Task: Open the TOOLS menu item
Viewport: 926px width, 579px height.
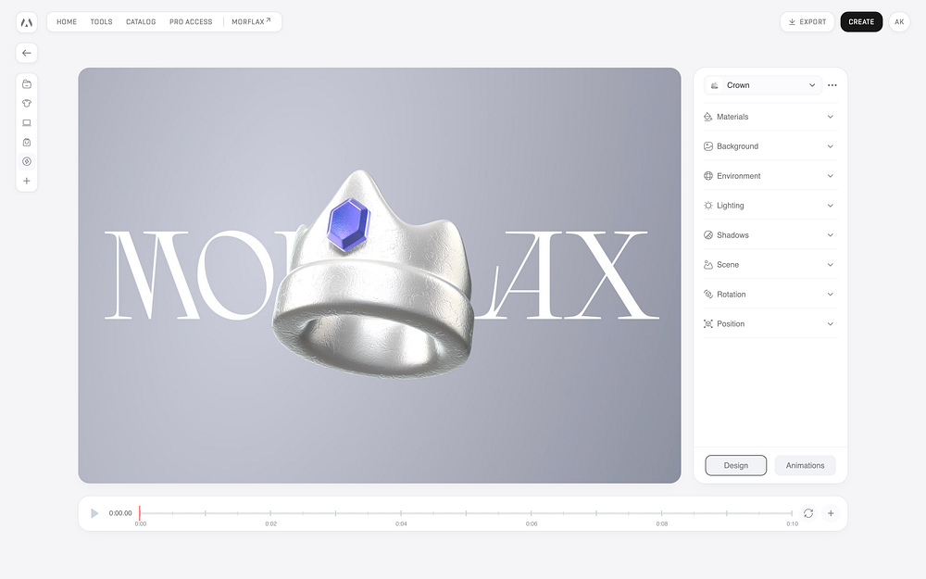Action: [x=101, y=22]
